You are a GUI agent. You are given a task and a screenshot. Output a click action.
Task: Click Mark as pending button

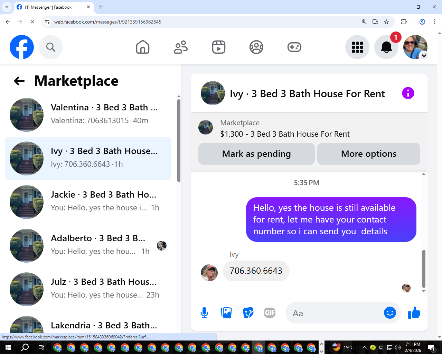click(256, 154)
